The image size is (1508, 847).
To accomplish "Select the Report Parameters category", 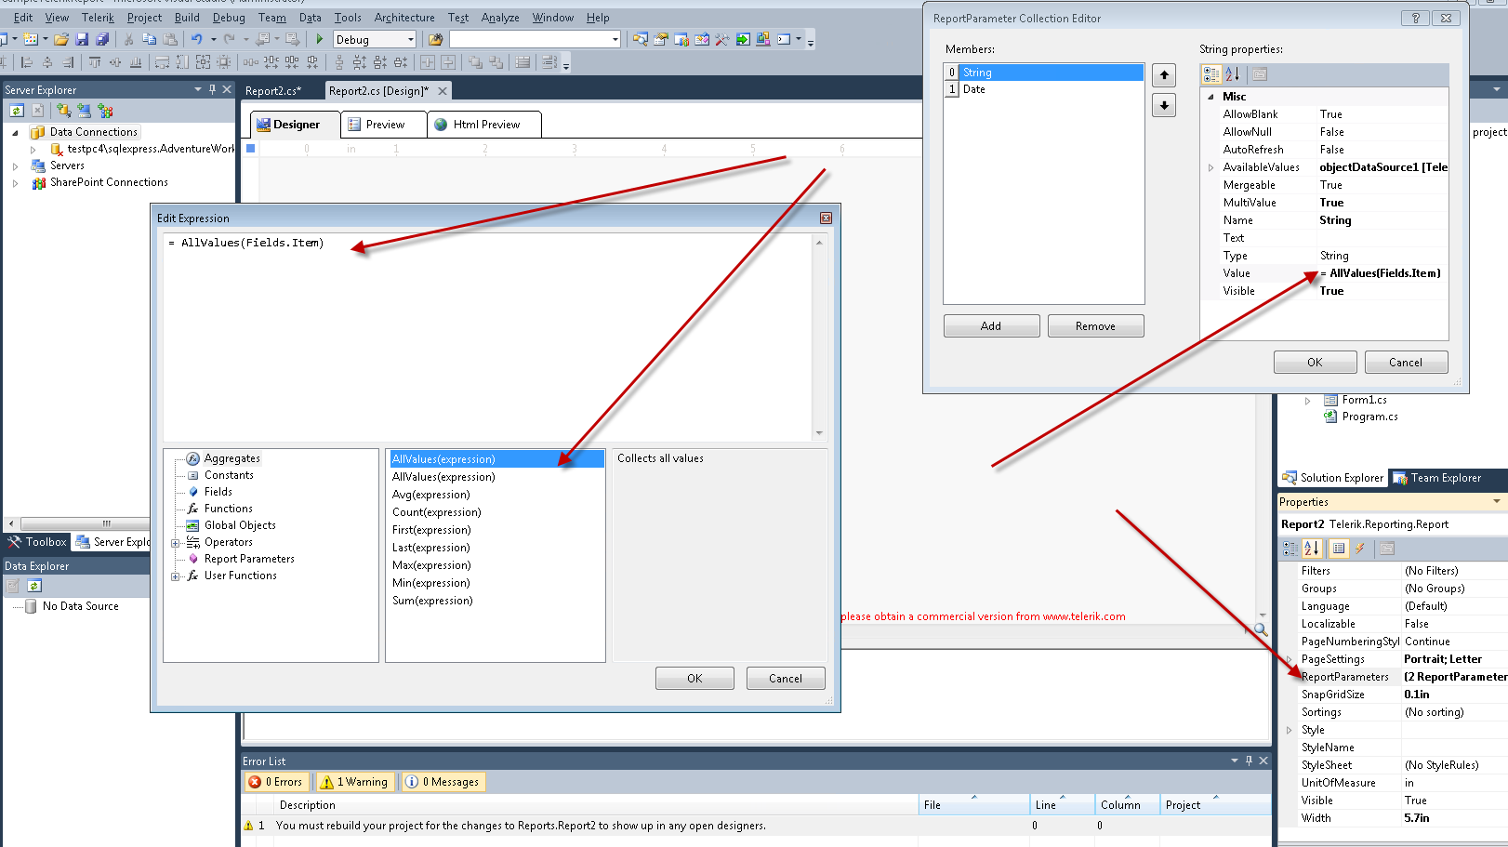I will click(249, 559).
